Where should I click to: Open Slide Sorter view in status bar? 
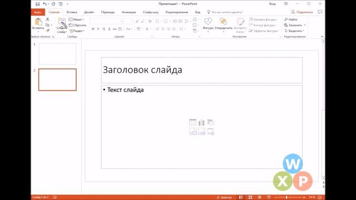point(250,197)
